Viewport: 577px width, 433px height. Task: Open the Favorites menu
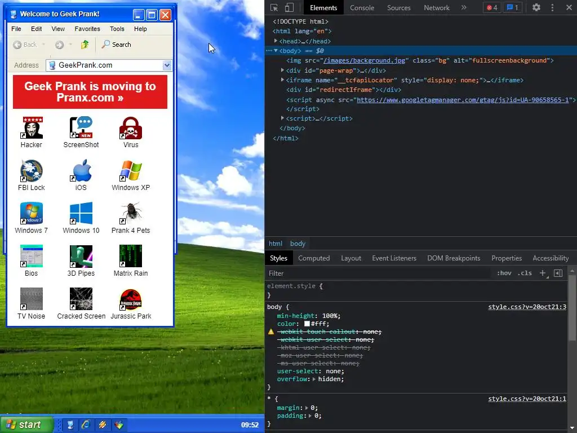point(87,29)
